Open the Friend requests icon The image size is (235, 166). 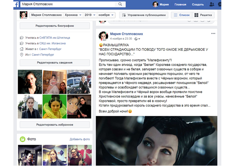212,4
